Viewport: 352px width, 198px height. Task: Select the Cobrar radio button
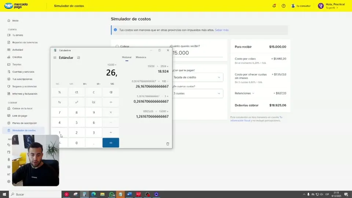coord(117,46)
